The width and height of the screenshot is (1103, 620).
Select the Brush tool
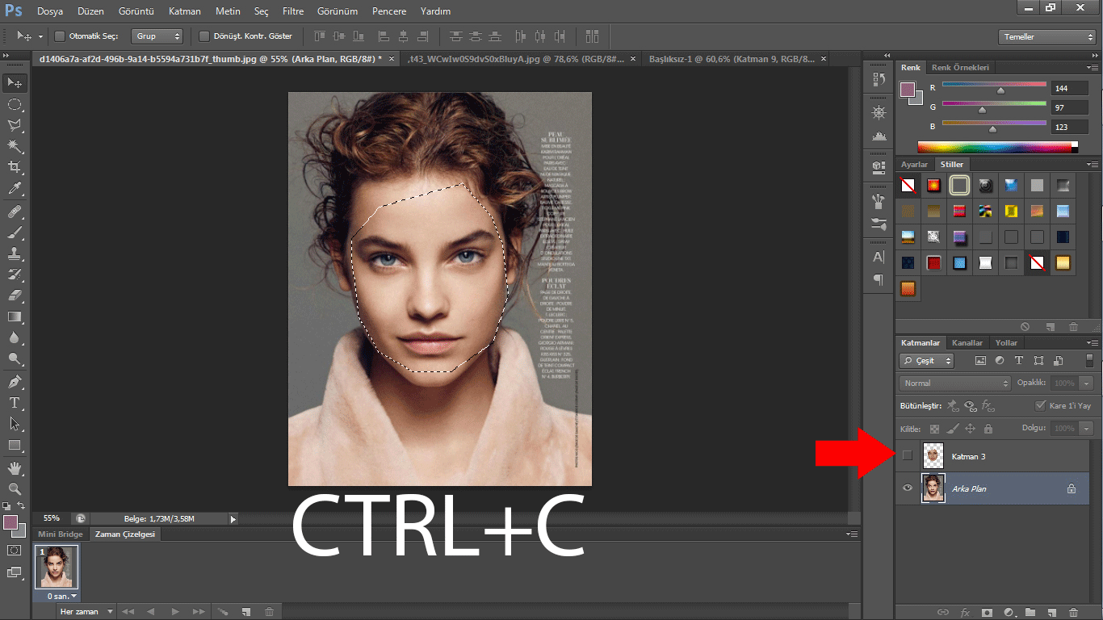click(x=15, y=232)
